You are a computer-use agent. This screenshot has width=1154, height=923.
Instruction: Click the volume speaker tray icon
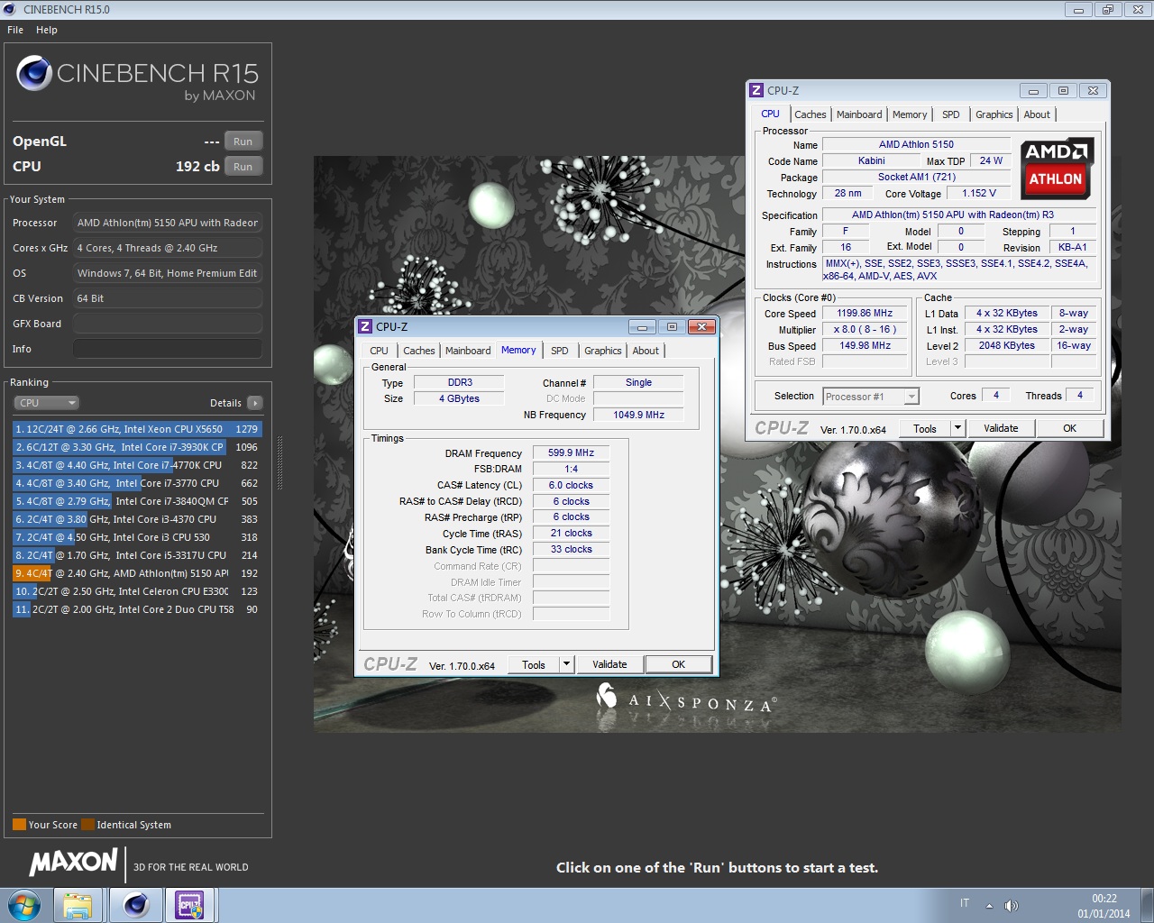(x=1011, y=905)
